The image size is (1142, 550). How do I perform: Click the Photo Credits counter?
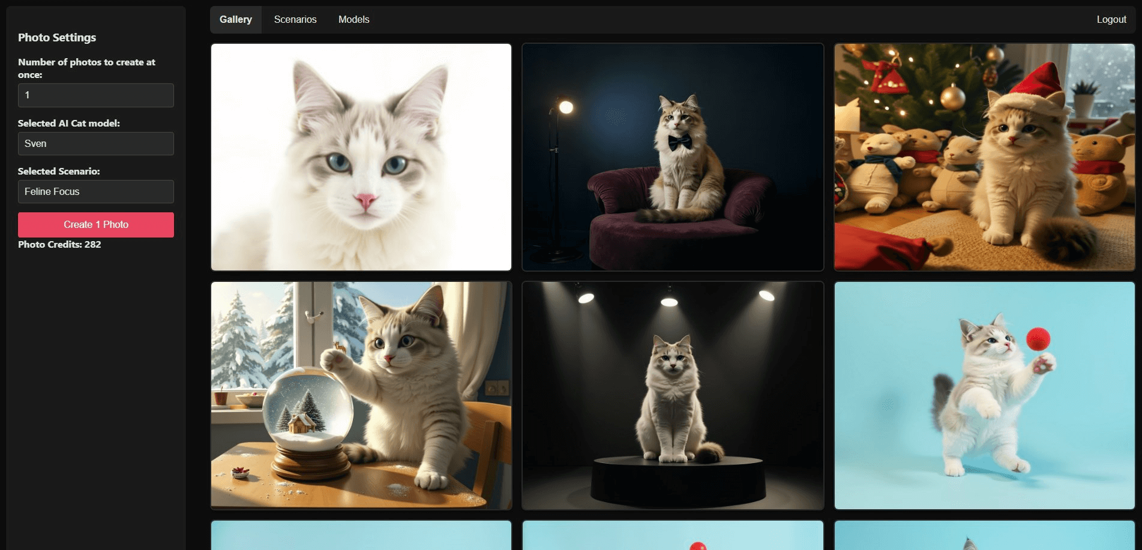point(59,245)
